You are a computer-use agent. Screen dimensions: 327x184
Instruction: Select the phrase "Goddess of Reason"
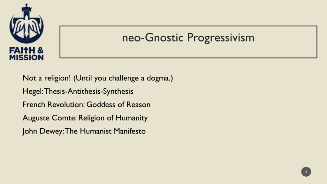pyautogui.click(x=118, y=104)
